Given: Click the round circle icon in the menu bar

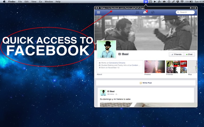Looking at the screenshot, I should coord(169,2).
